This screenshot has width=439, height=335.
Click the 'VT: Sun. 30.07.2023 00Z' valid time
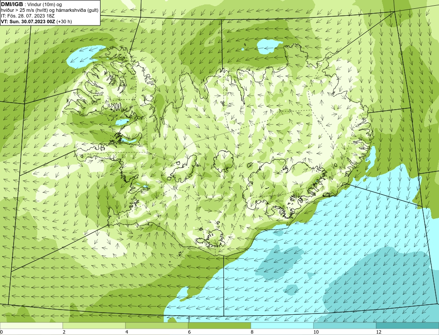pos(28,21)
